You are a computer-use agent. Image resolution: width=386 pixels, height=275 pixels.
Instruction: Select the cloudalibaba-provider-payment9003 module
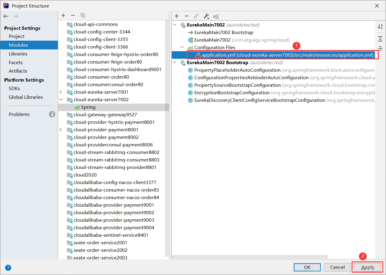(x=114, y=220)
